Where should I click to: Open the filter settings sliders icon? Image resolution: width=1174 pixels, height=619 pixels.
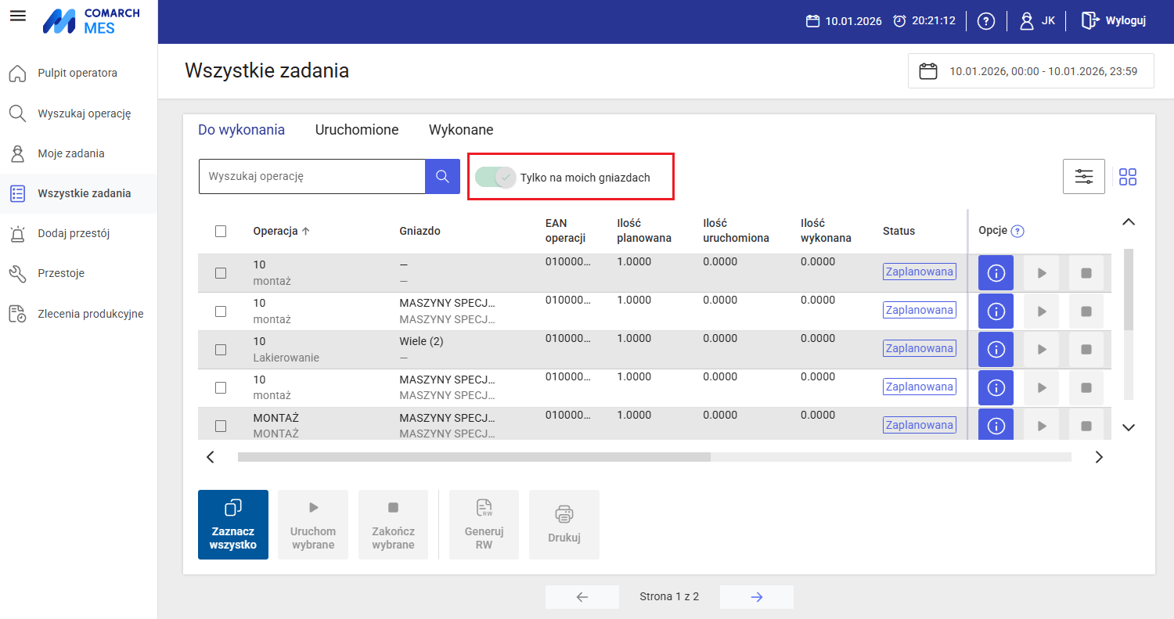1084,176
